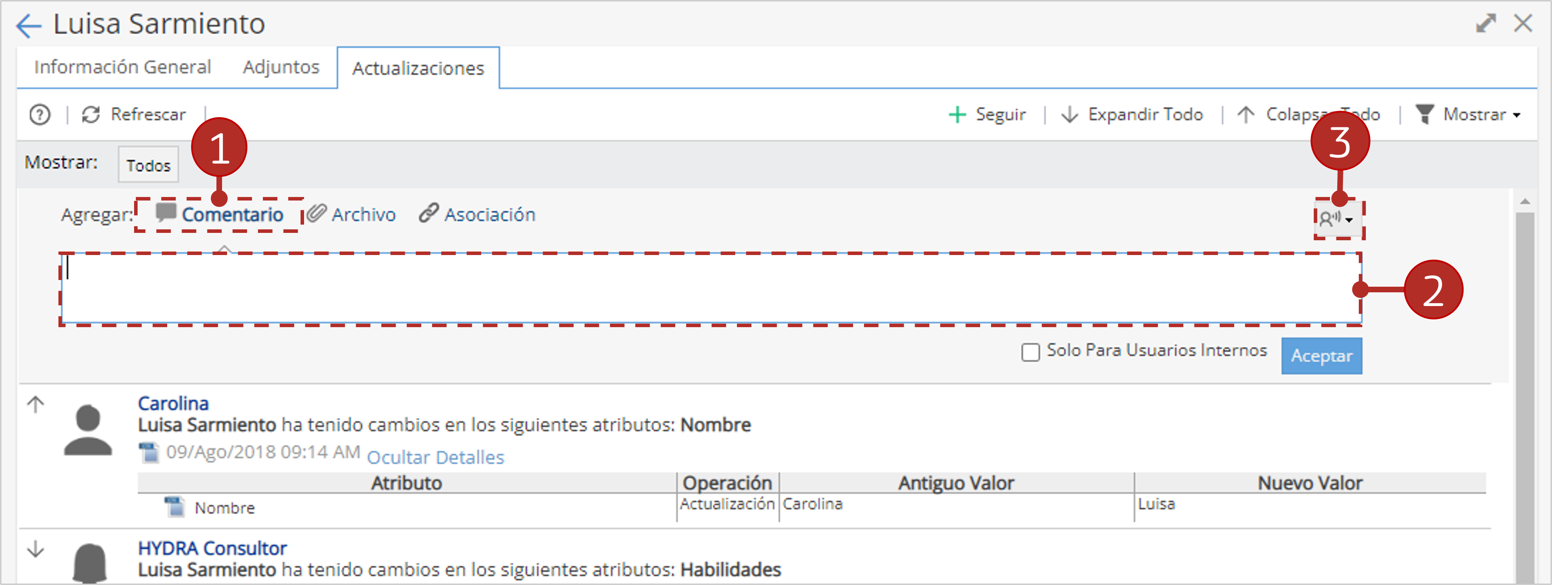Click the Atributo column header
Viewport: 1552px width, 585px height.
(407, 483)
